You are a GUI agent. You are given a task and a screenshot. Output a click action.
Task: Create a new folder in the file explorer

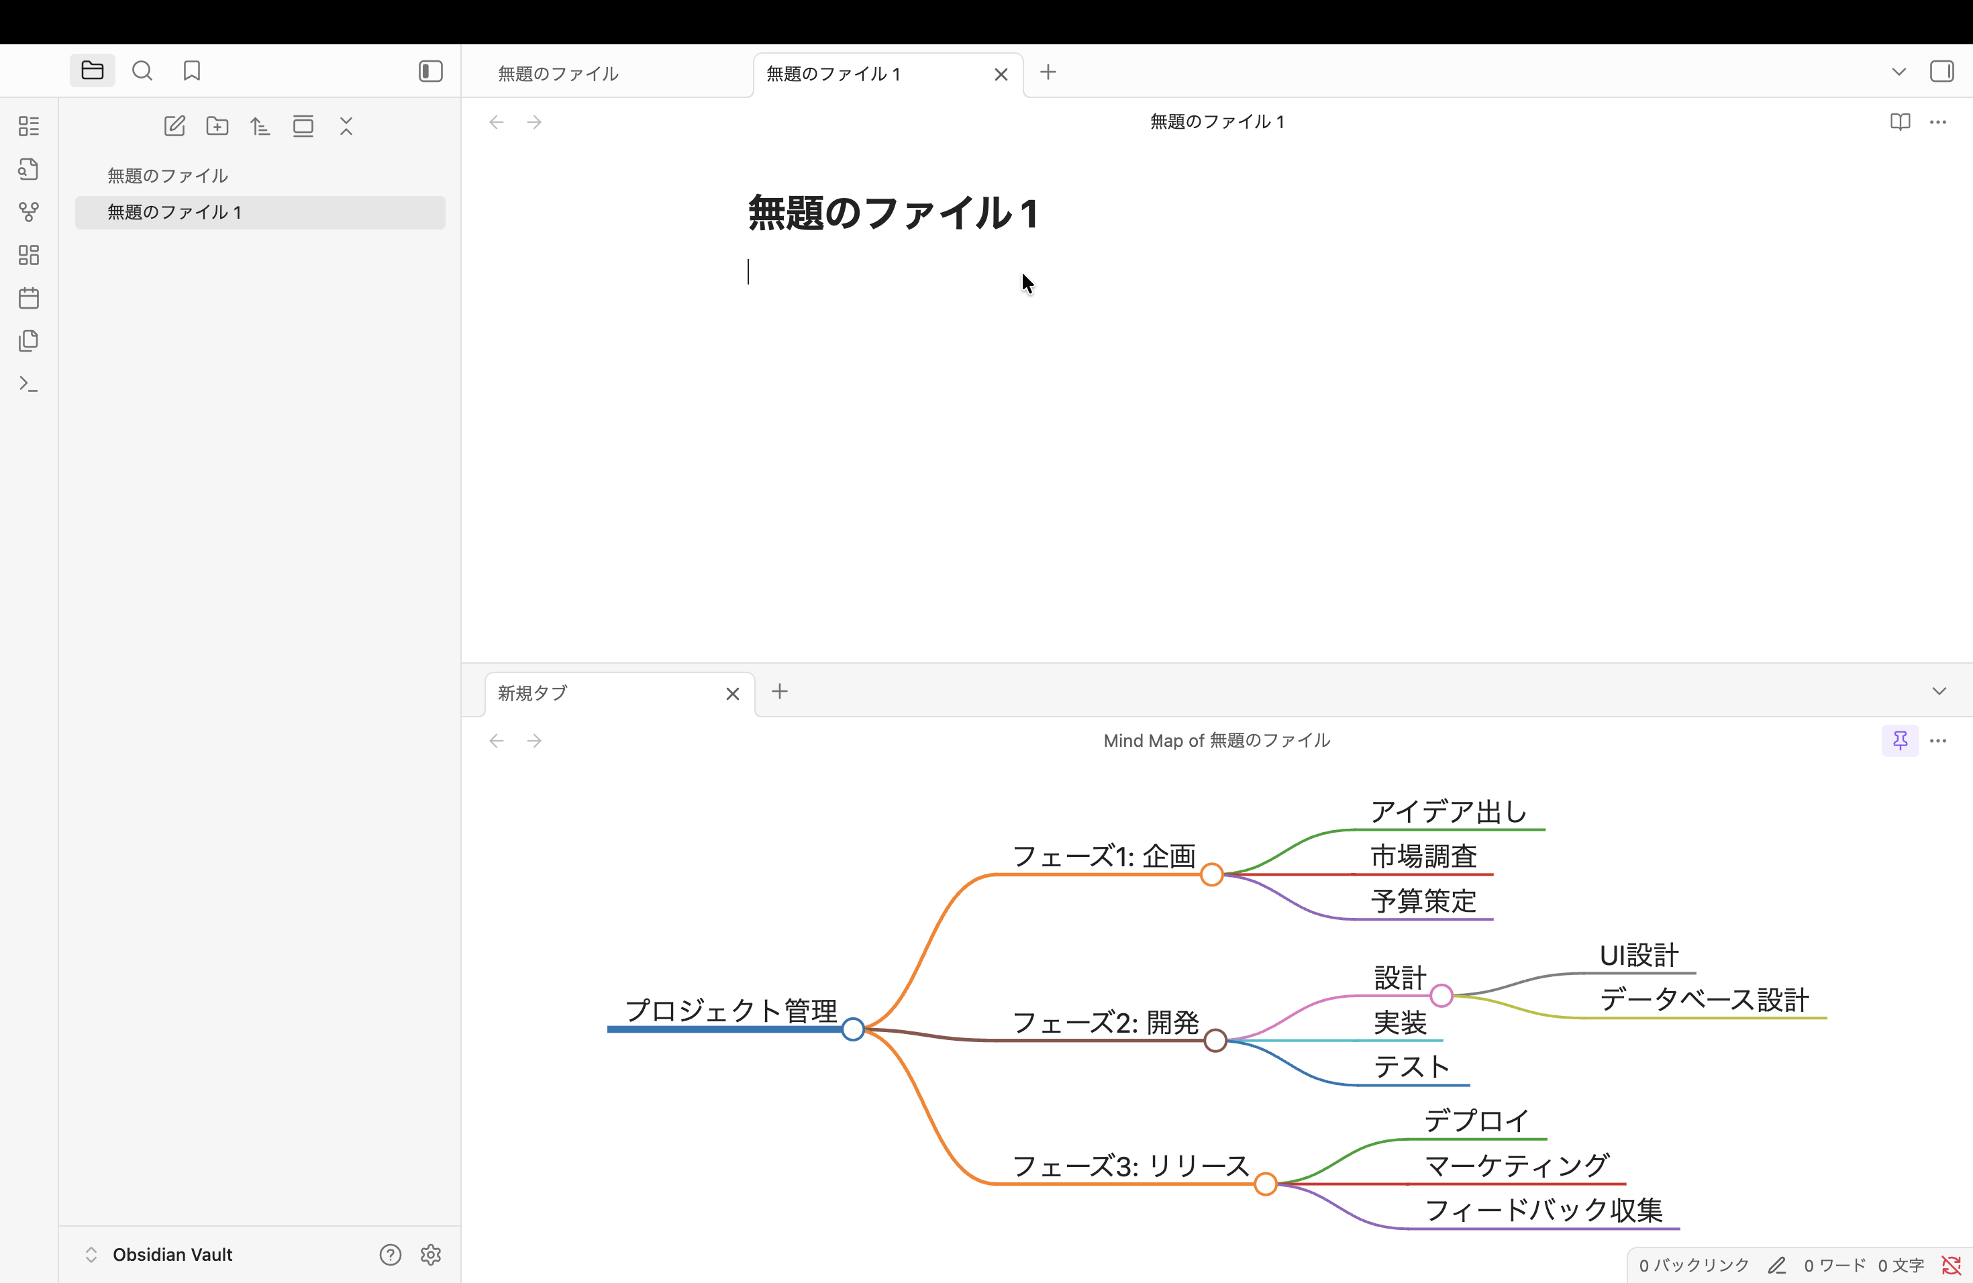tap(217, 126)
